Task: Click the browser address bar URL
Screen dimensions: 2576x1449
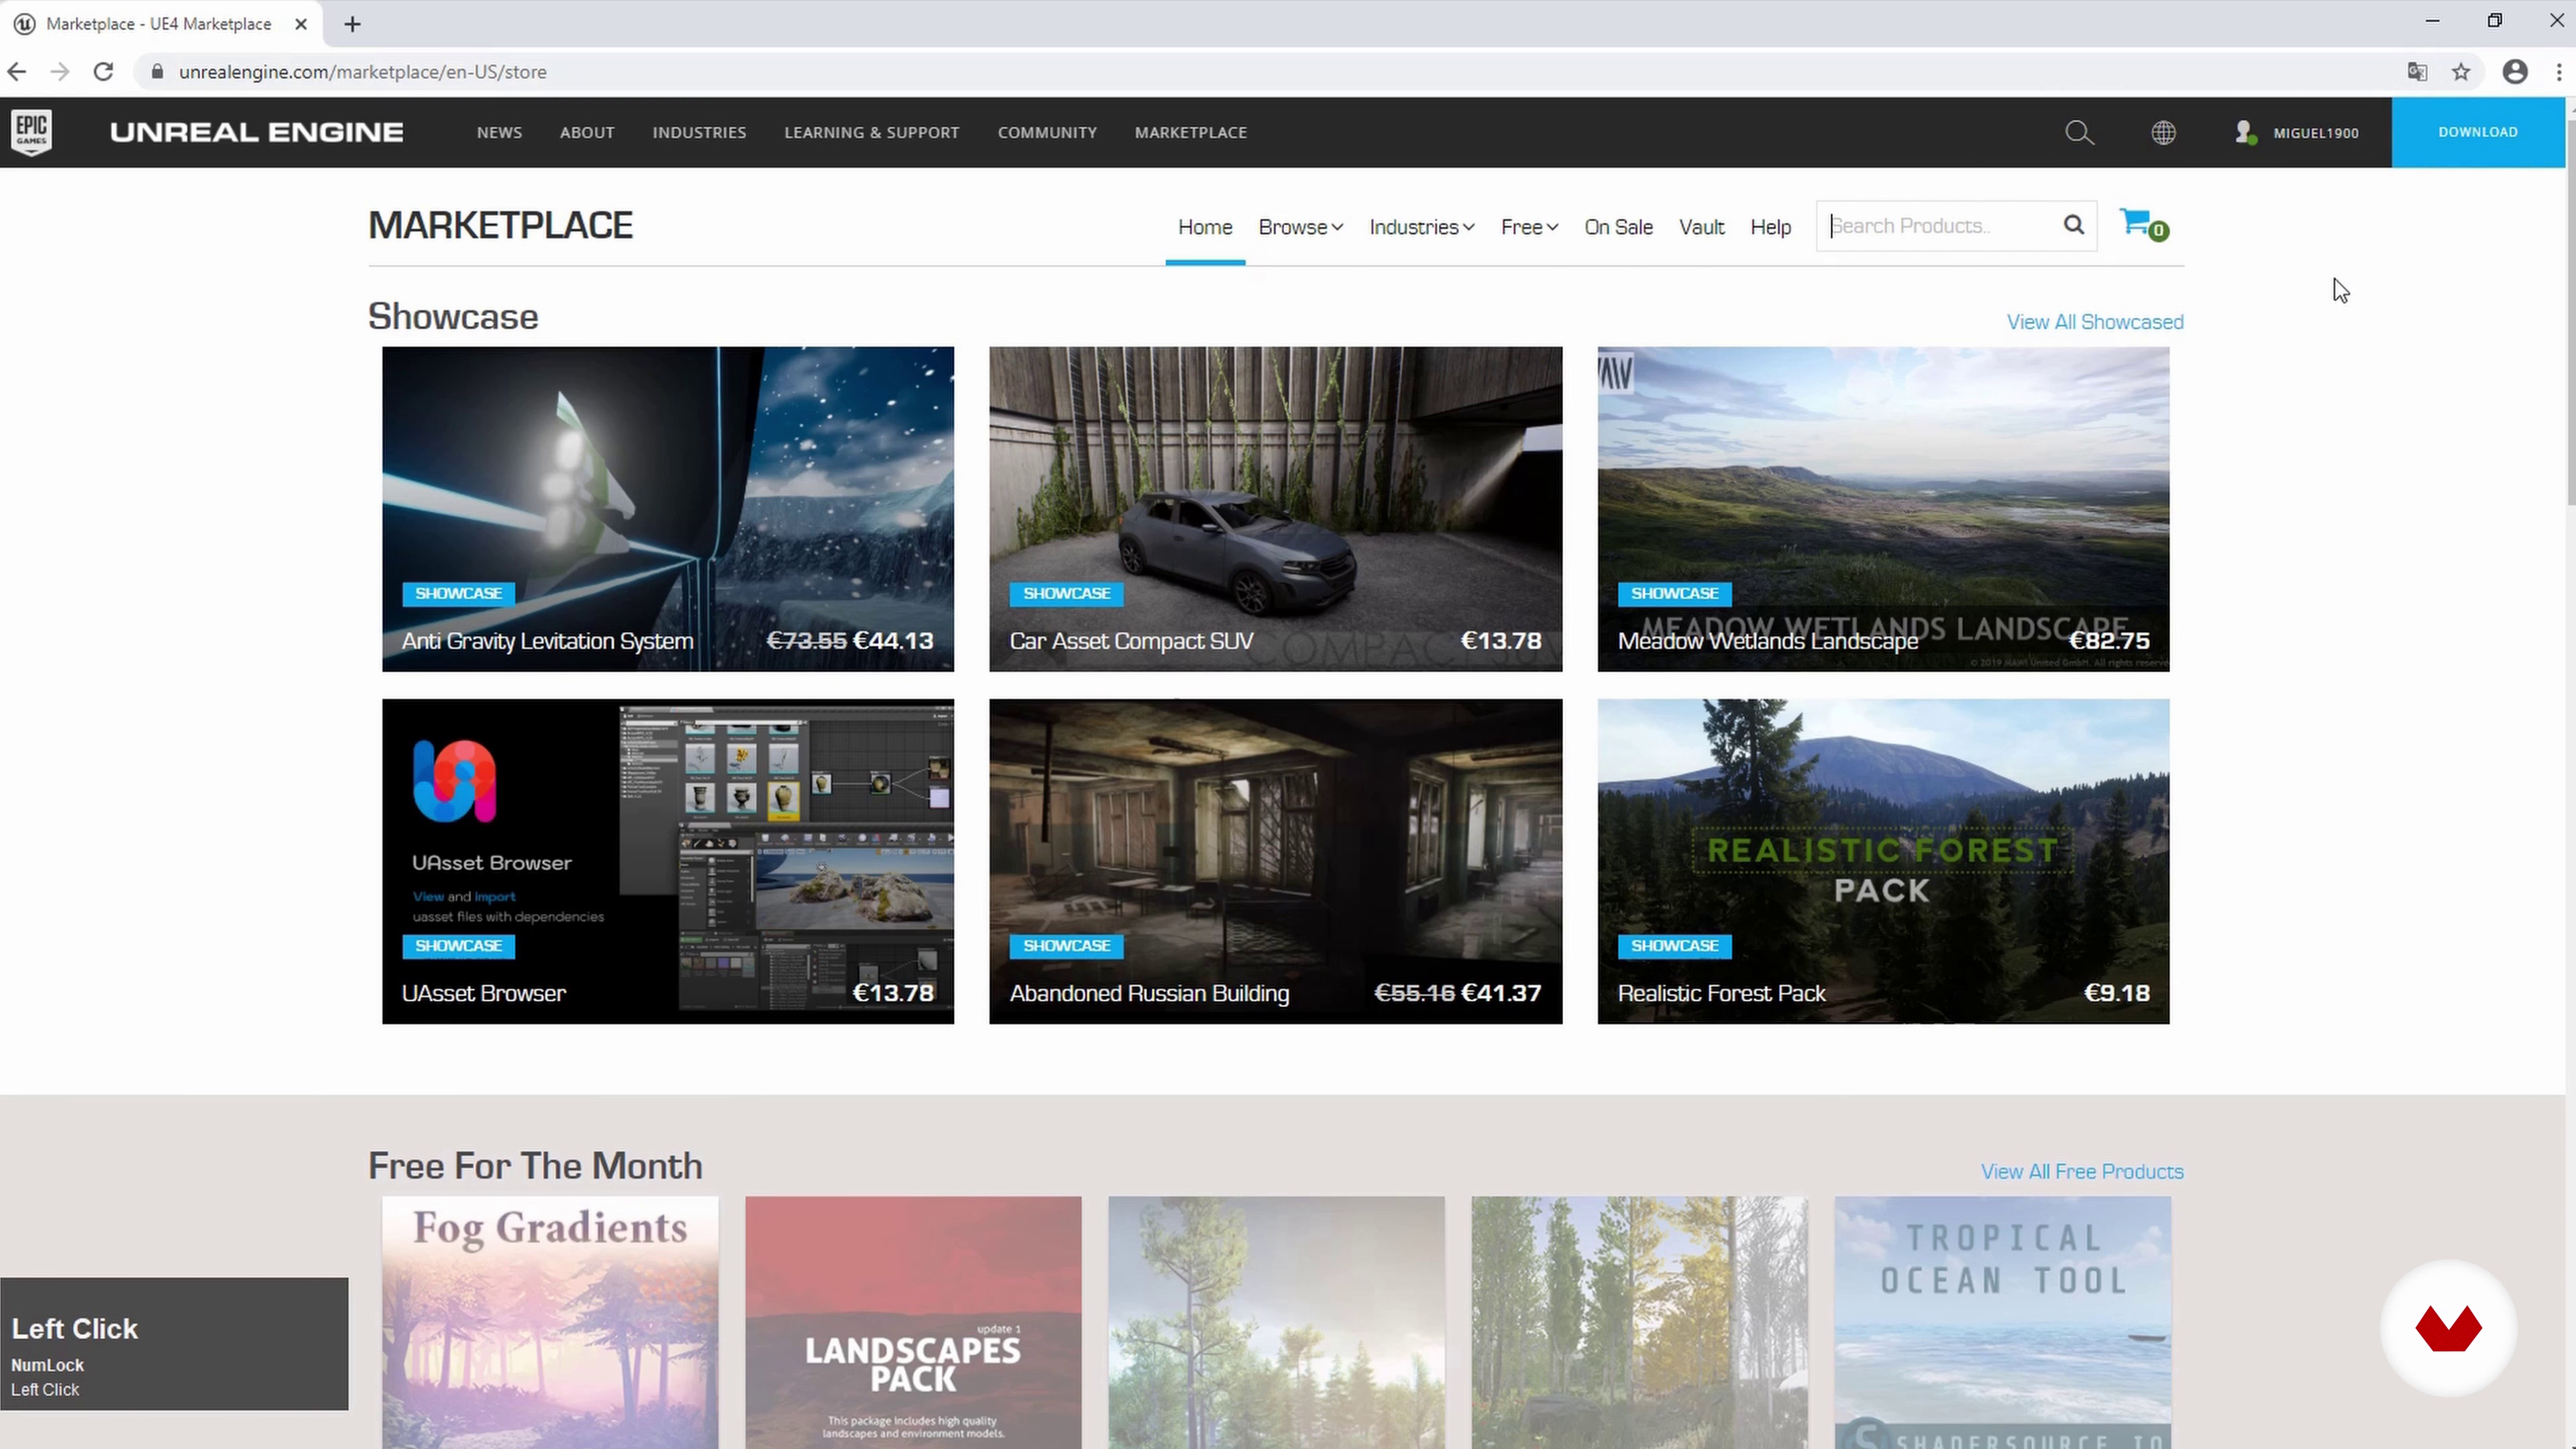Action: pos(362,72)
